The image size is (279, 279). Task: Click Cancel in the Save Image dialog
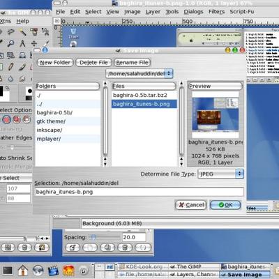click(x=190, y=205)
